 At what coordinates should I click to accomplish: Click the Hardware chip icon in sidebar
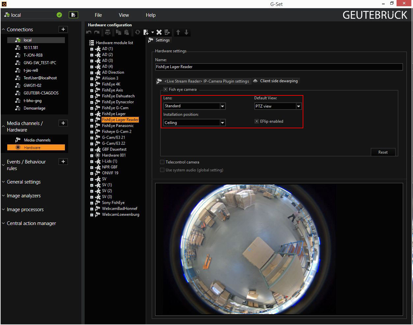18,148
